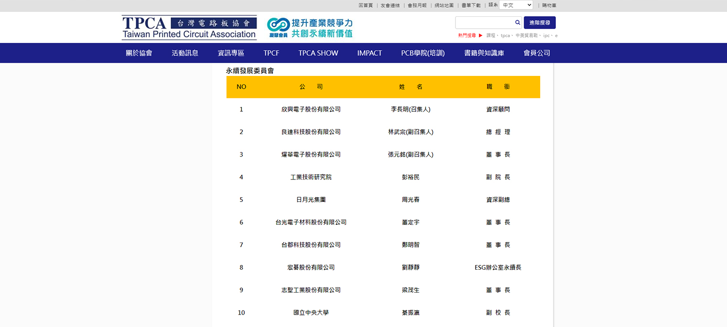
Task: Open the TPCA SHOW menu
Action: point(318,53)
